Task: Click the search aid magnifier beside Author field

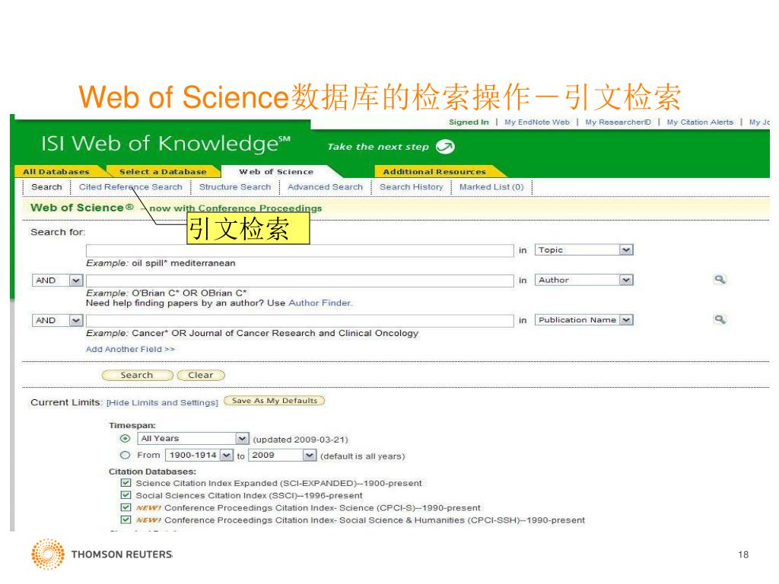Action: click(x=720, y=280)
